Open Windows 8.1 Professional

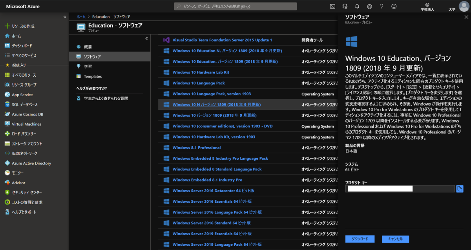(197, 147)
